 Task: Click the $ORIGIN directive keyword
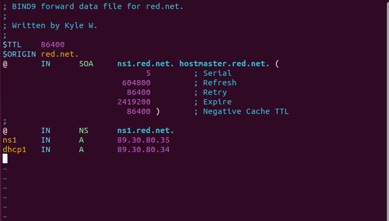pos(19,54)
